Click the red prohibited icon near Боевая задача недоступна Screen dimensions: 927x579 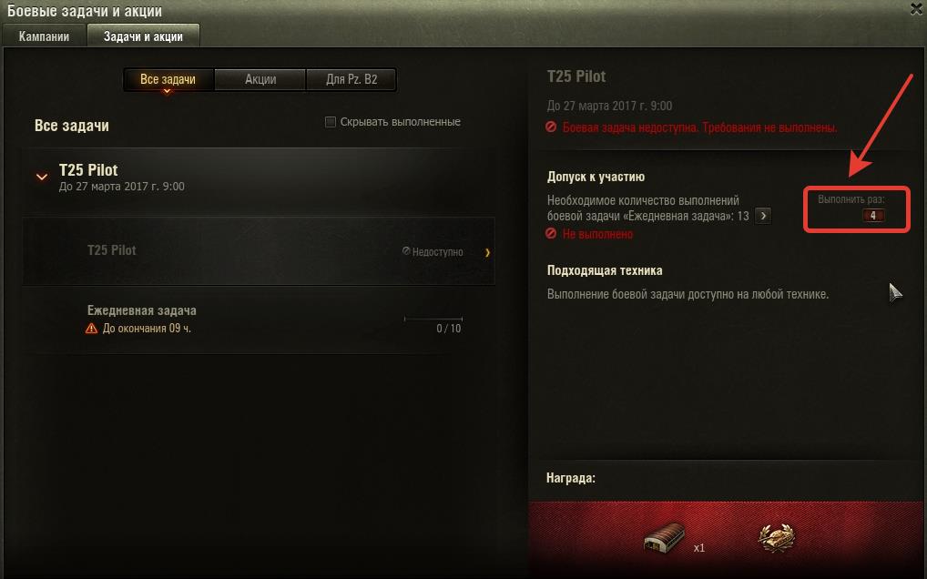click(551, 127)
